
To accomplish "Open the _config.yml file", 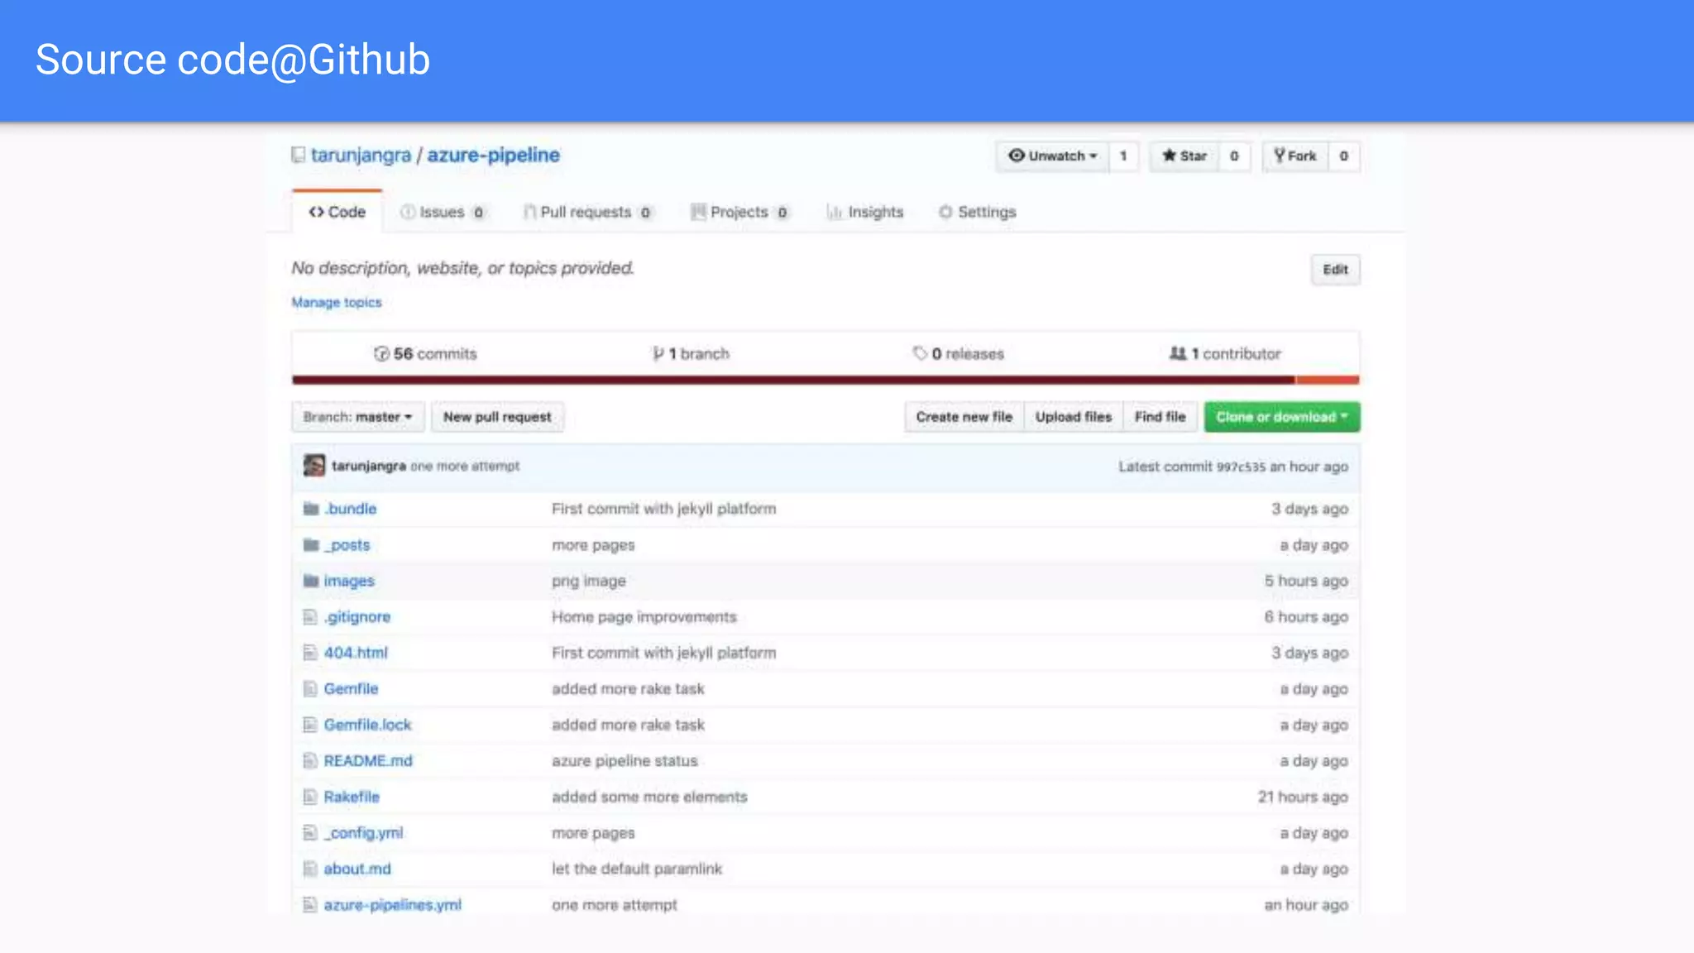I will tap(363, 833).
